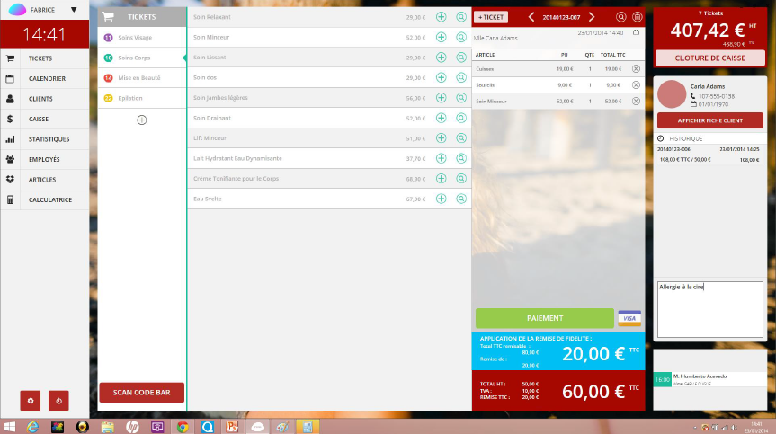Image resolution: width=776 pixels, height=434 pixels.
Task: Select Visa card payment icon
Action: [x=629, y=318]
